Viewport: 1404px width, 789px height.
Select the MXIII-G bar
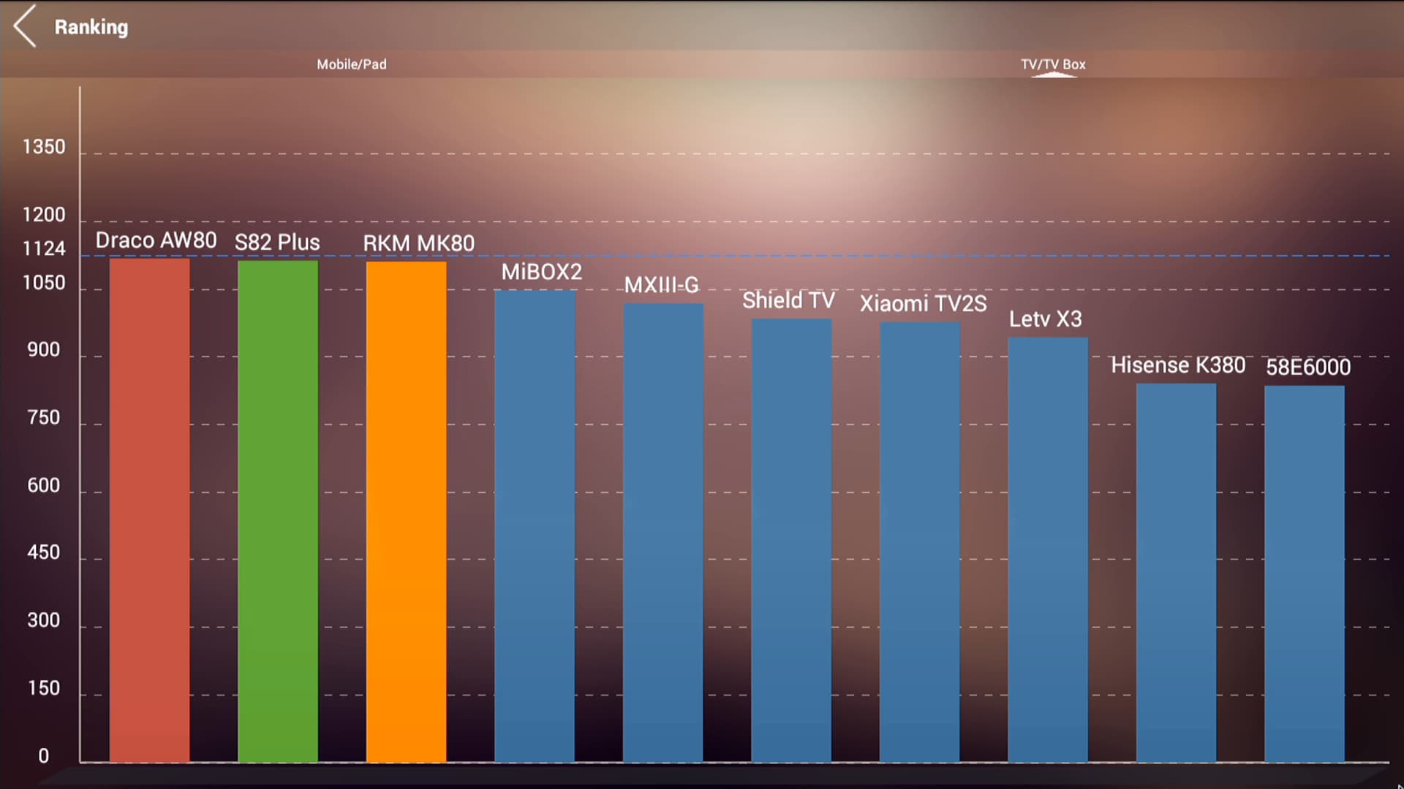[x=663, y=533]
